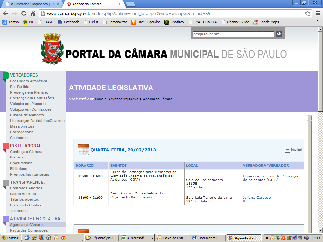Click Atividade legislativa breadcrumb link

123,99
